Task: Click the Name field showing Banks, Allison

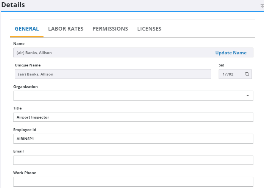Action: 110,53
